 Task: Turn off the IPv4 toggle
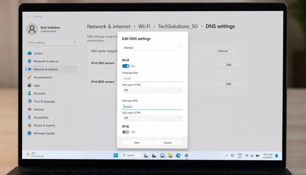[126, 66]
